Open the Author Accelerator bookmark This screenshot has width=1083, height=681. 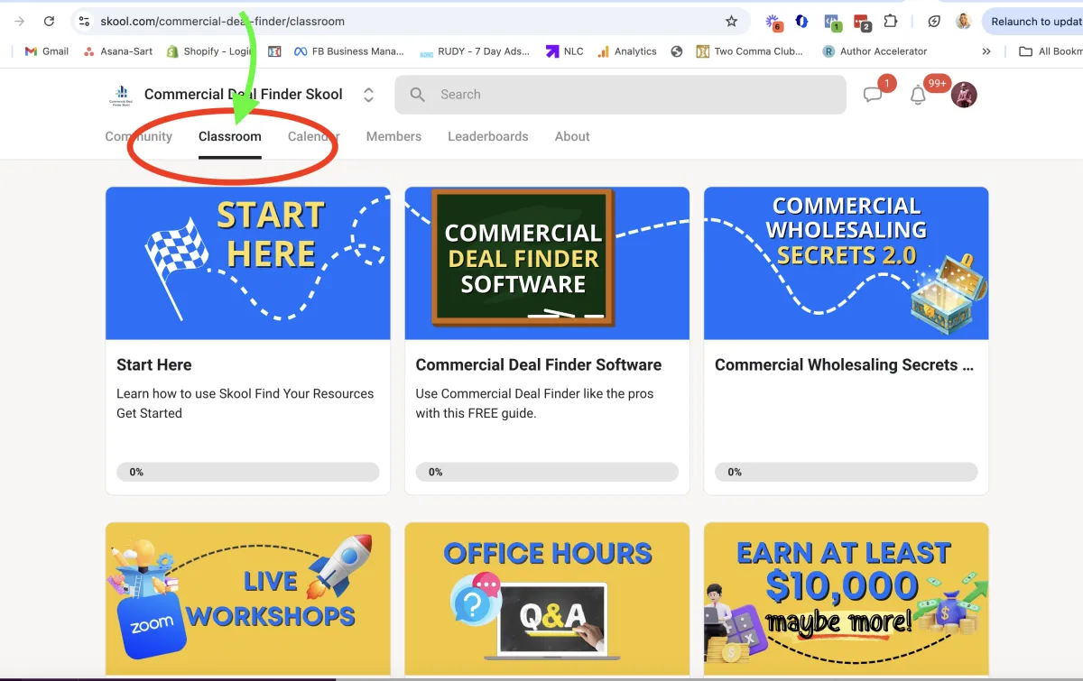[875, 51]
